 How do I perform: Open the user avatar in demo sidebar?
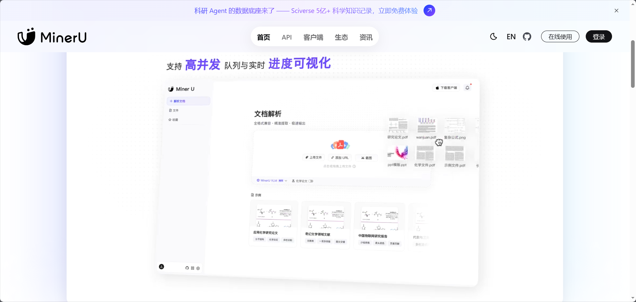[x=161, y=267]
